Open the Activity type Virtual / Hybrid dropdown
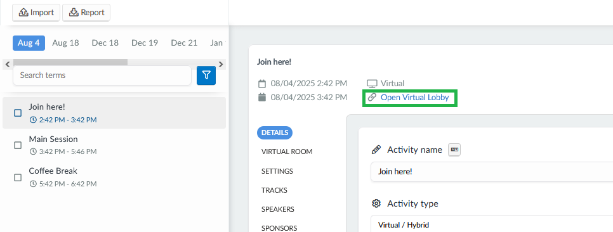The image size is (613, 232). [x=492, y=224]
